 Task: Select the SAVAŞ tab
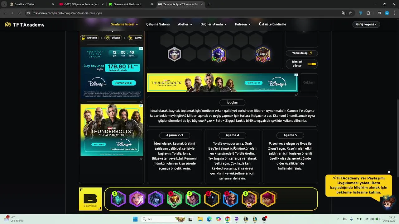135,38
